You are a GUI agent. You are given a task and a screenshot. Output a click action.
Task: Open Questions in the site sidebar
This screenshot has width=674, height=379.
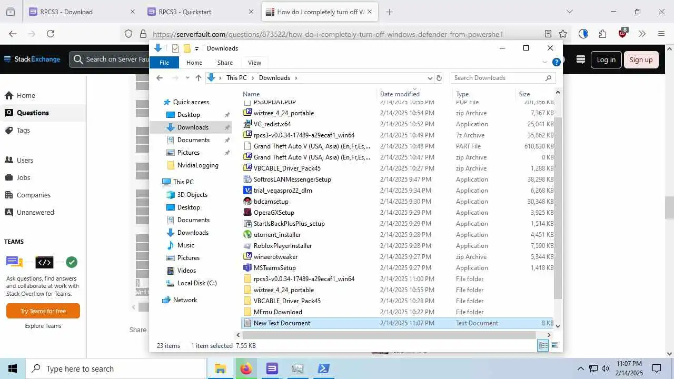tap(33, 113)
